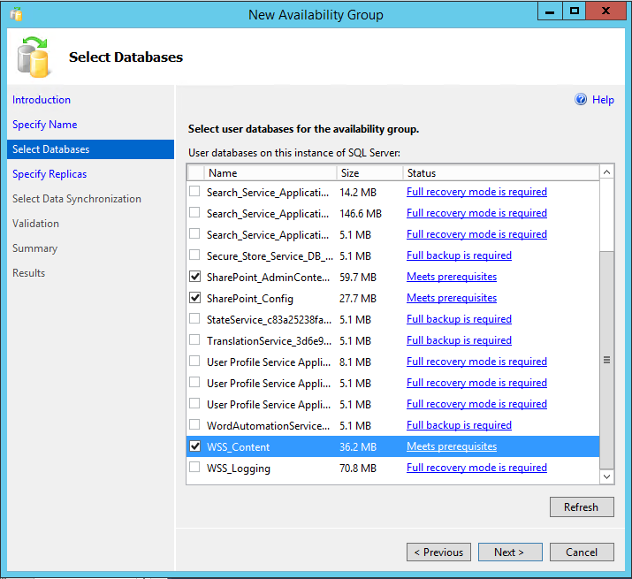Click the blue Help question mark icon
632x579 pixels.
tap(581, 99)
